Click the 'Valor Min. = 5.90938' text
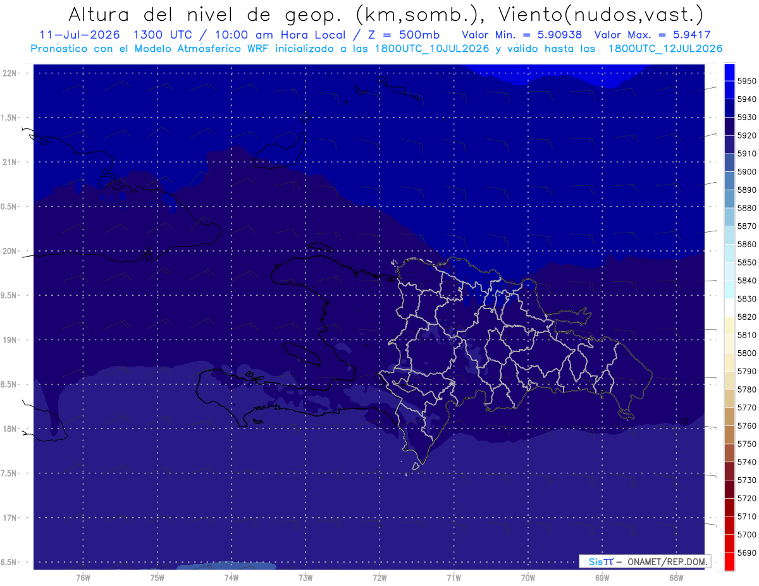The height and width of the screenshot is (586, 759). coord(522,35)
